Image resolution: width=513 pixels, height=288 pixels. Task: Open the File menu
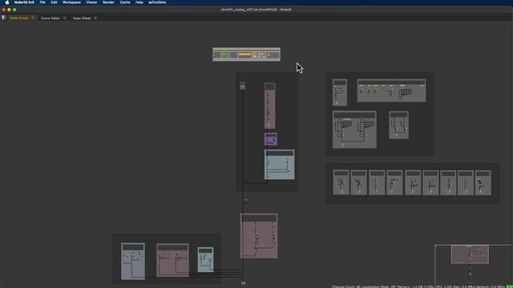point(42,2)
